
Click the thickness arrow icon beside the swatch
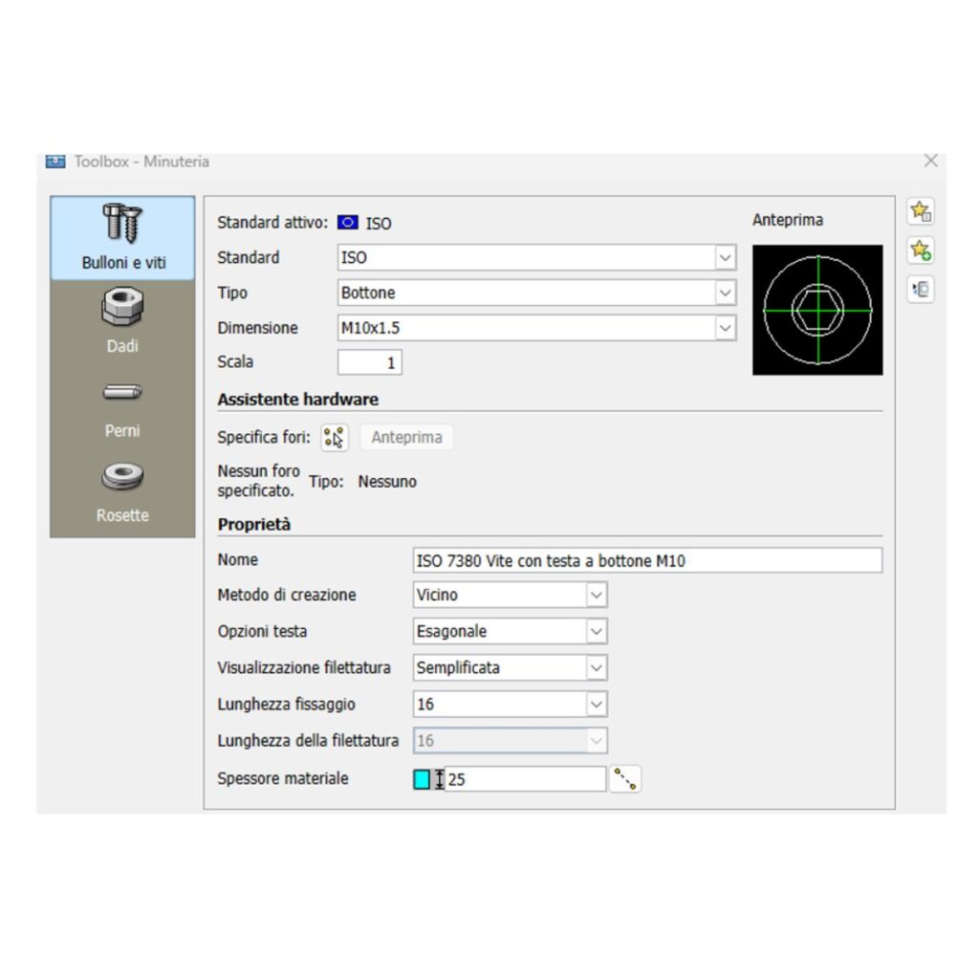[x=439, y=779]
